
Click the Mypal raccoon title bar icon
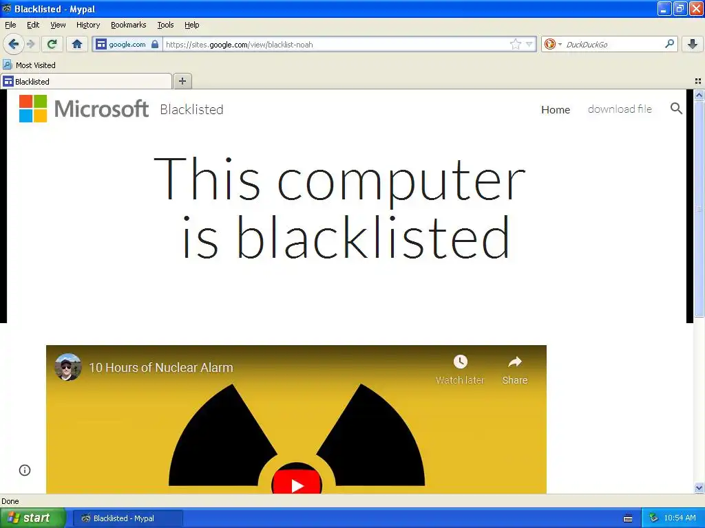point(7,8)
